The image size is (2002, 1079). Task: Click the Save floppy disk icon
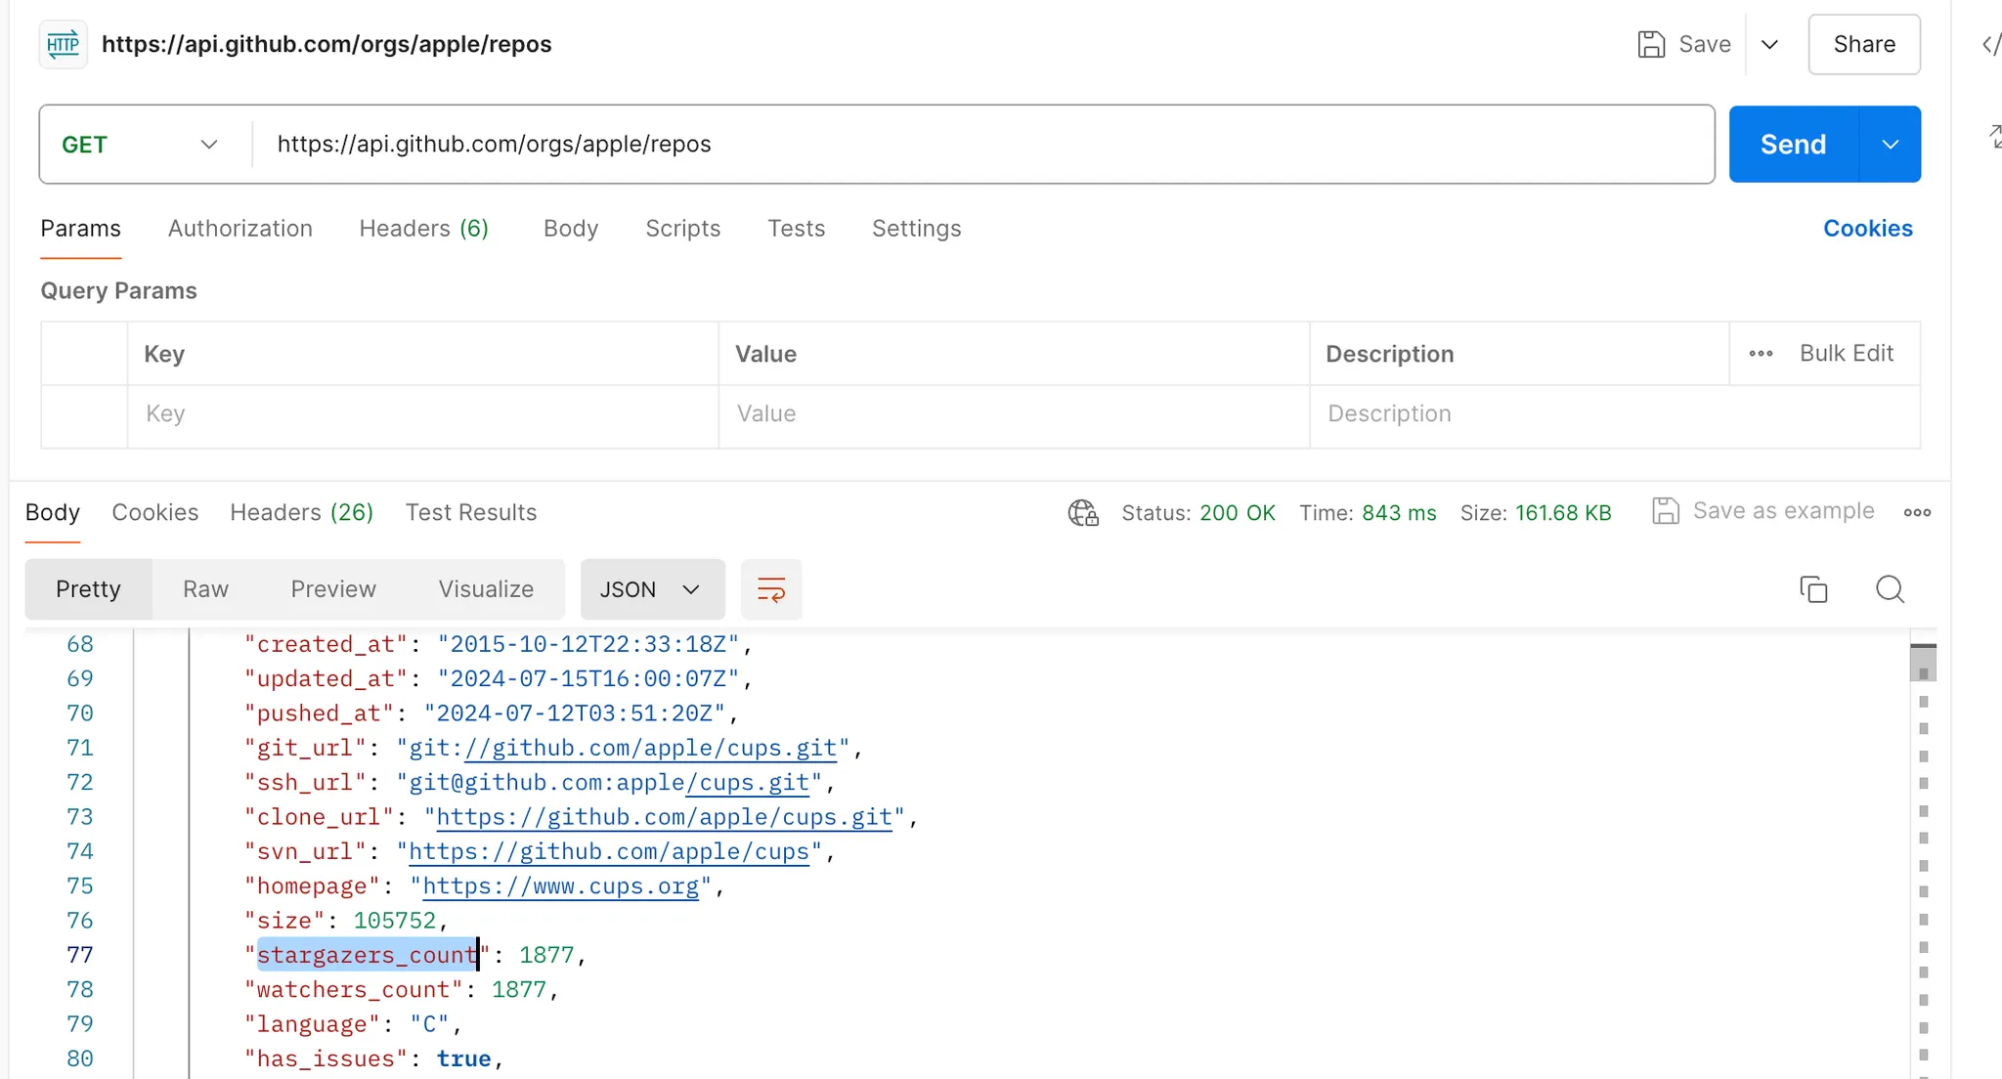(x=1651, y=44)
